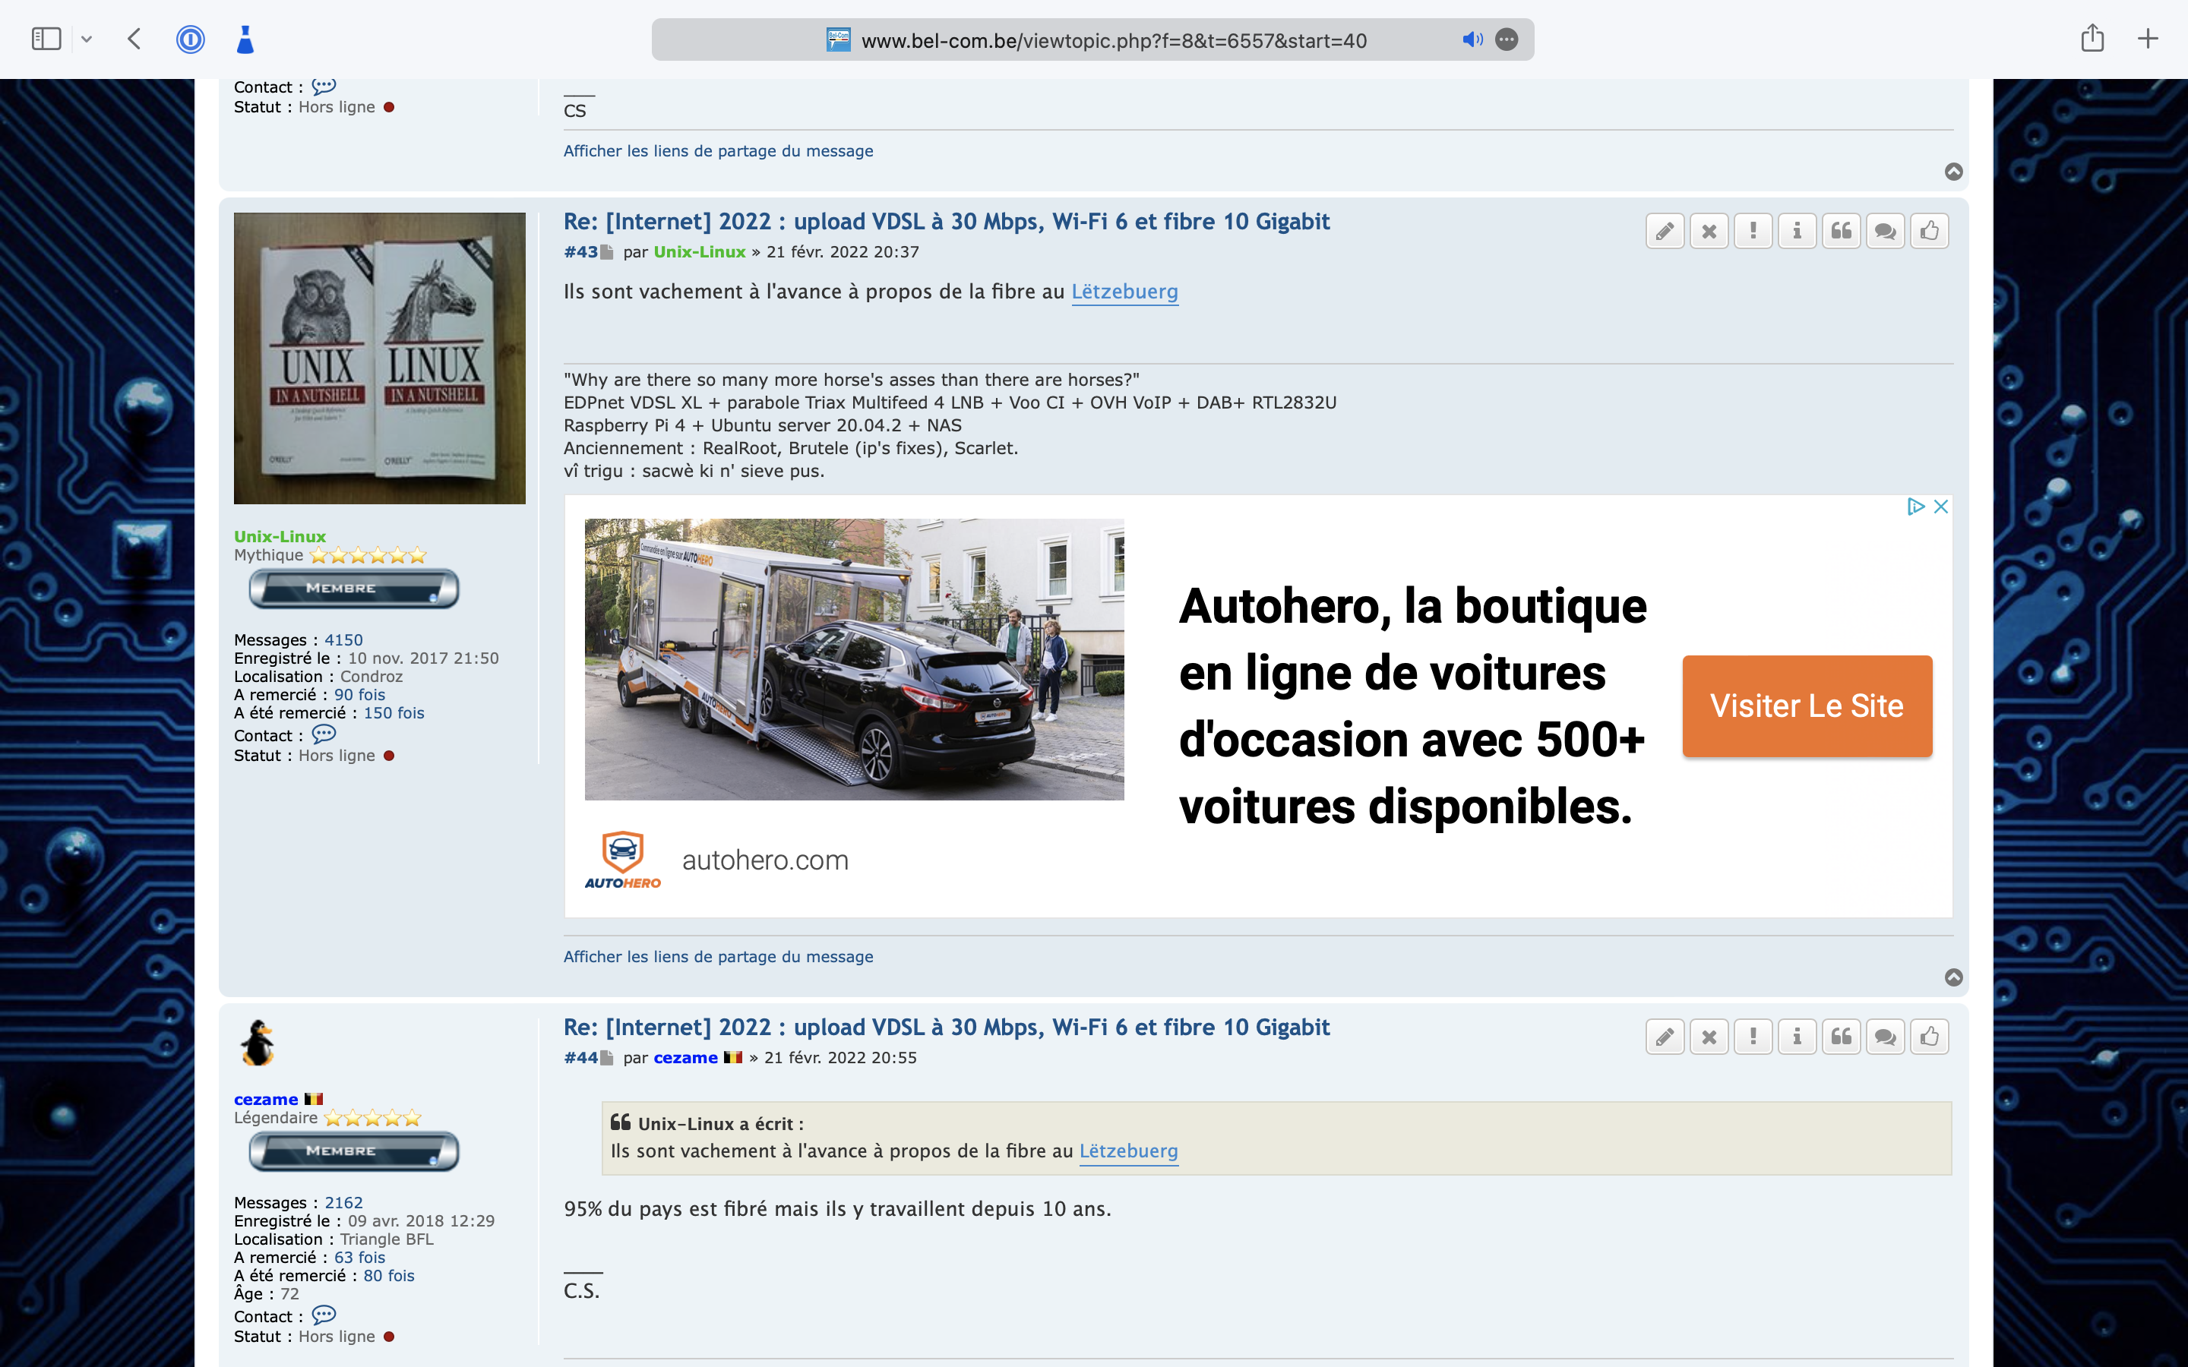Click the Unix-Linux book avatar image
Image resolution: width=2188 pixels, height=1367 pixels.
[x=379, y=358]
